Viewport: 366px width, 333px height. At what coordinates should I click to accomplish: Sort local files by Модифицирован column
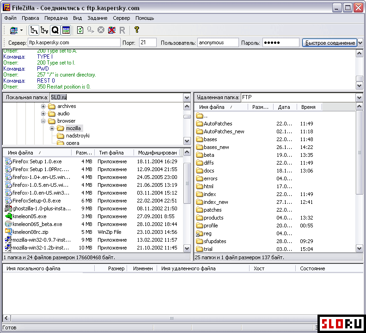157,153
